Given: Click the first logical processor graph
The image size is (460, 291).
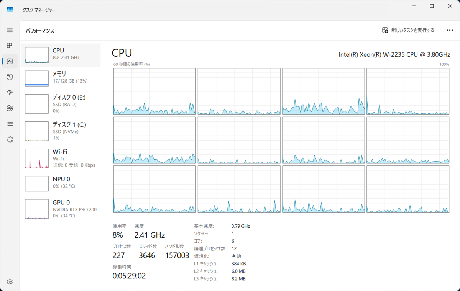Looking at the screenshot, I should click(154, 92).
